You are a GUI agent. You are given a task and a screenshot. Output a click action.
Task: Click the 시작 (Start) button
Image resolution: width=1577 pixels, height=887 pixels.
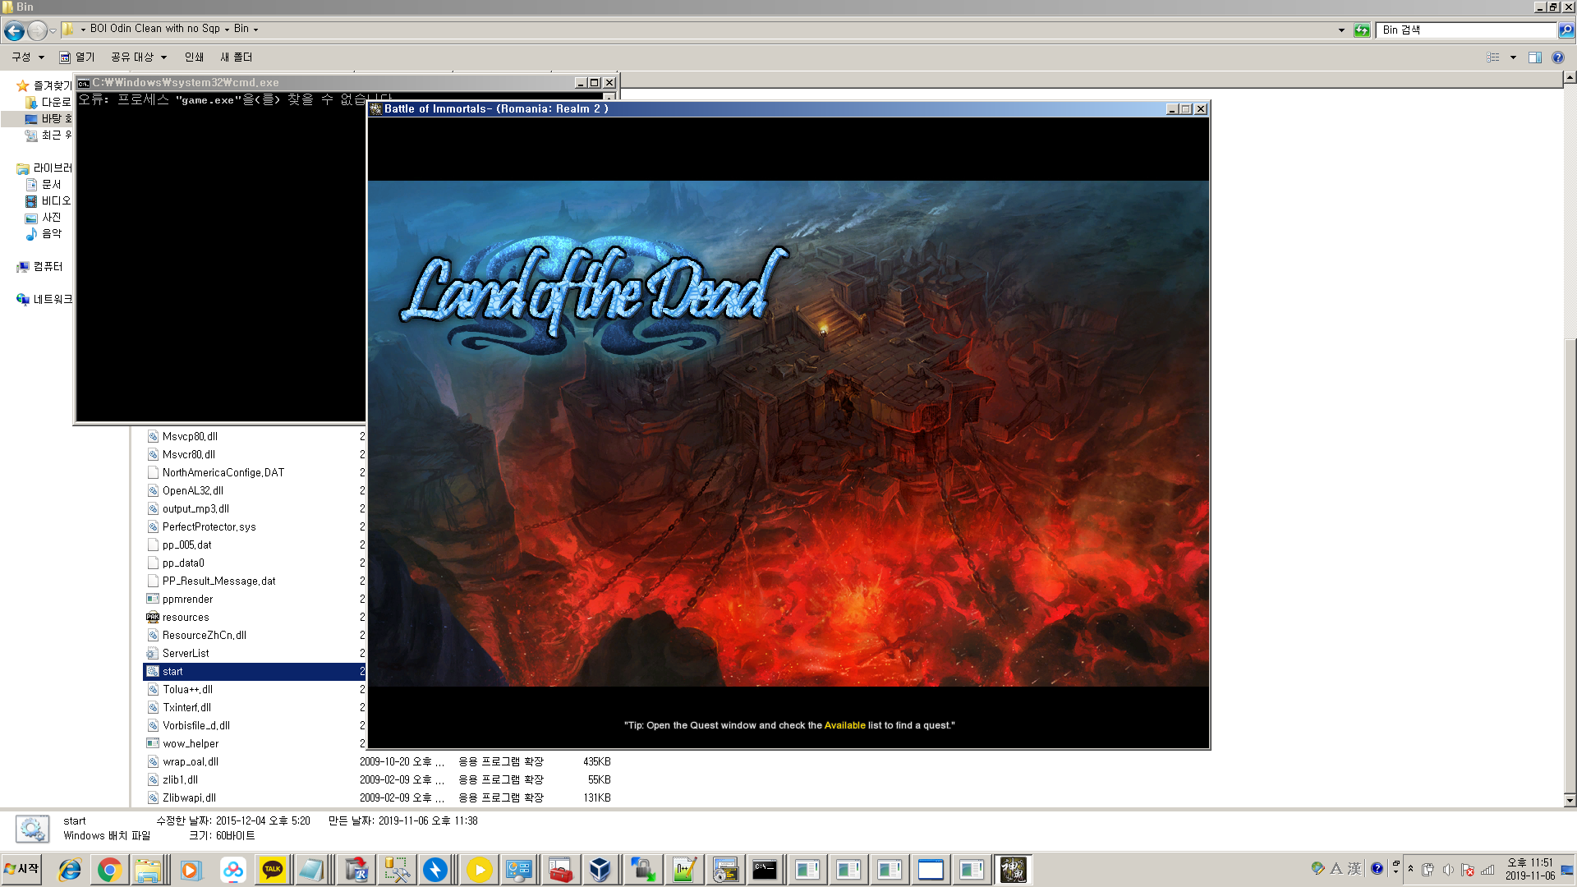point(22,869)
